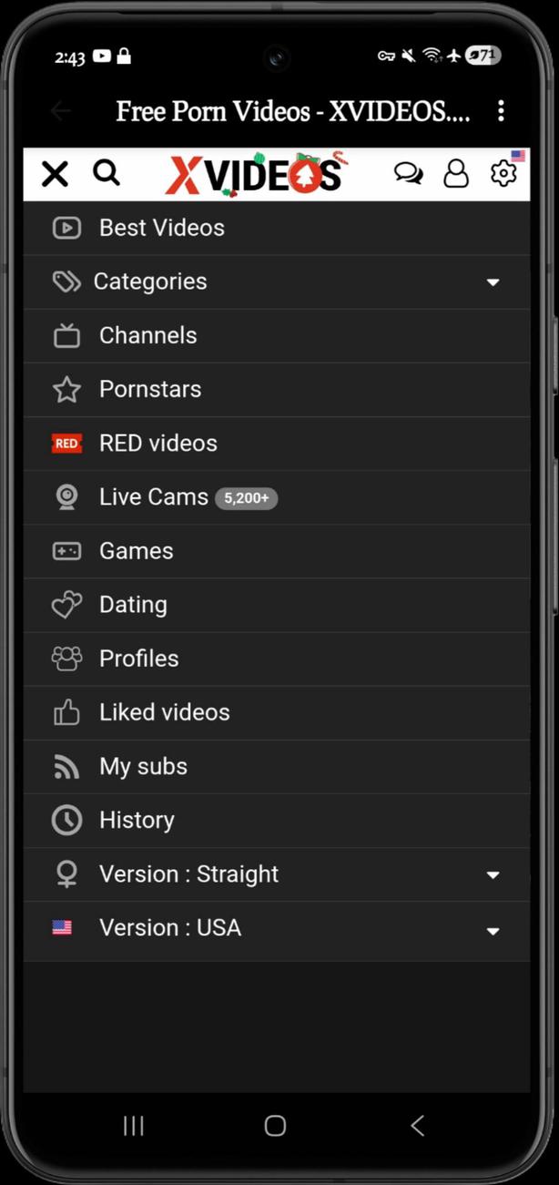Close the menu with the X icon

(x=55, y=173)
